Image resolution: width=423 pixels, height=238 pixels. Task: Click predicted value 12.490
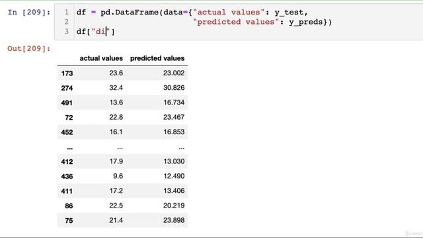[x=174, y=176]
